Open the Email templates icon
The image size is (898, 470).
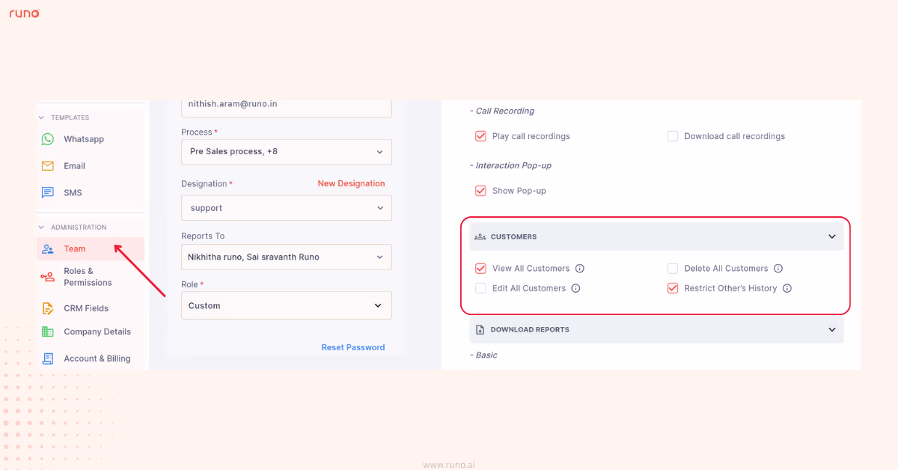pyautogui.click(x=47, y=165)
